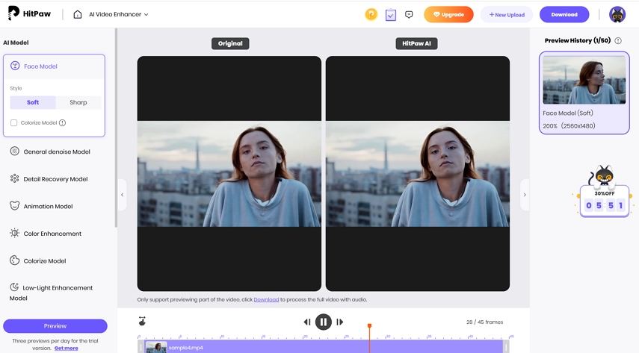Open the user avatar profile
The width and height of the screenshot is (639, 353).
click(617, 14)
